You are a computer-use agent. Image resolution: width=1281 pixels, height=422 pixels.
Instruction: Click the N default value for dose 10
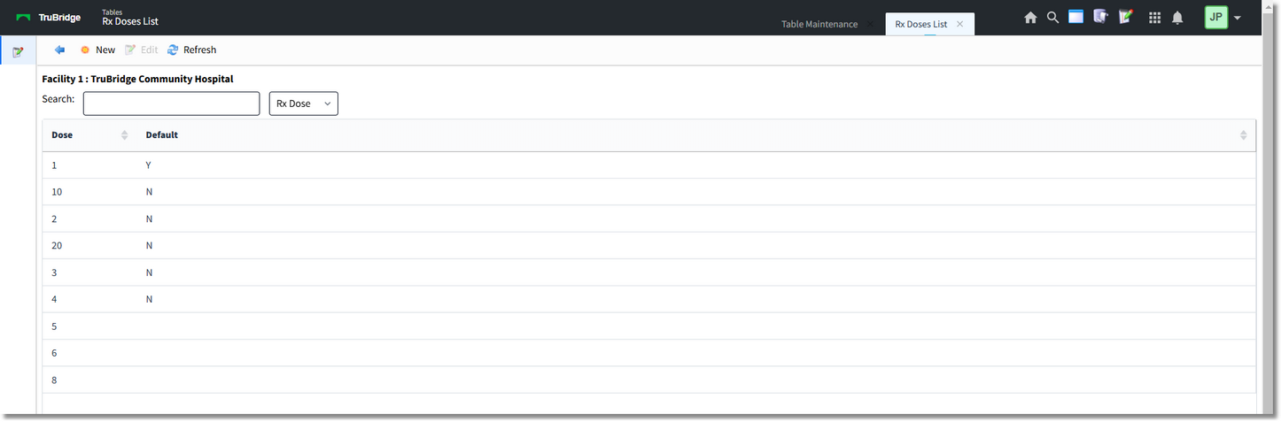150,192
